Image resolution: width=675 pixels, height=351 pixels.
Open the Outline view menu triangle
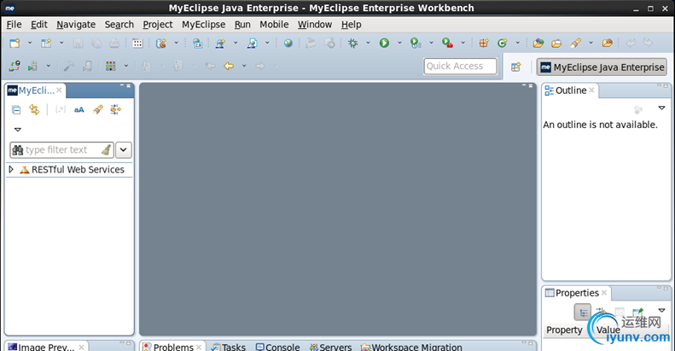pos(661,108)
